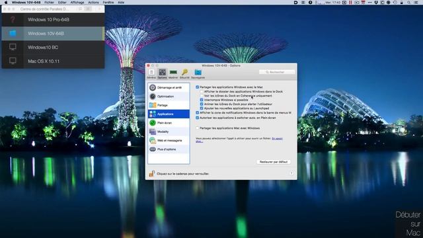
Task: Open the Affichage menu
Action: 77,3
